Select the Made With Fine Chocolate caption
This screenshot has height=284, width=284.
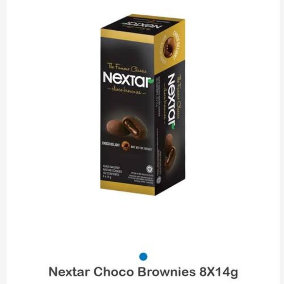pyautogui.click(x=141, y=149)
